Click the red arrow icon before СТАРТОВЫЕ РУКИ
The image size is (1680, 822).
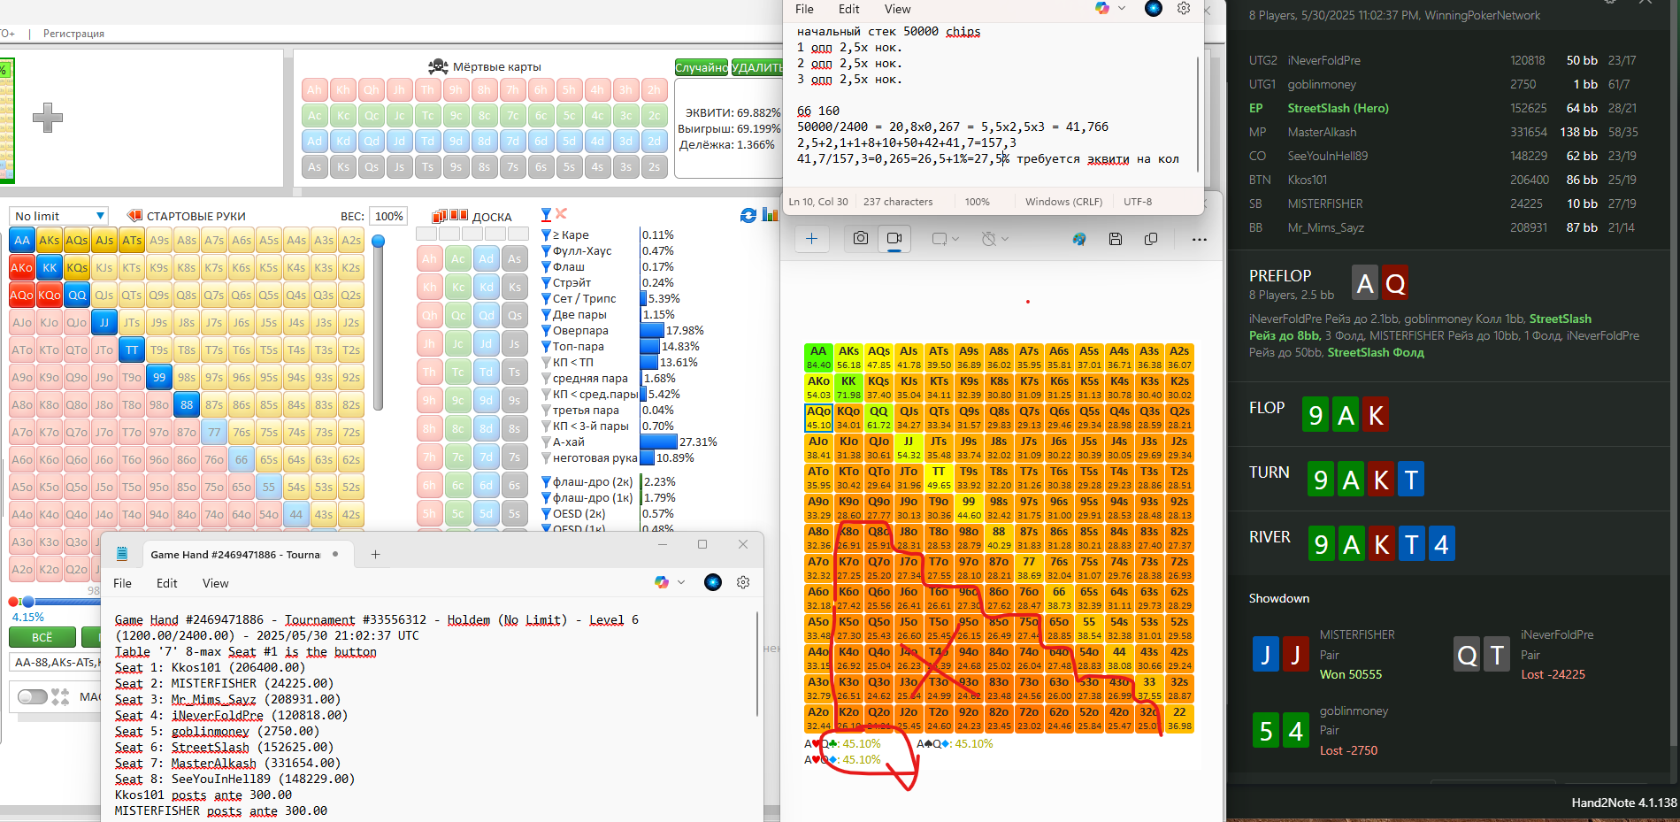point(135,216)
